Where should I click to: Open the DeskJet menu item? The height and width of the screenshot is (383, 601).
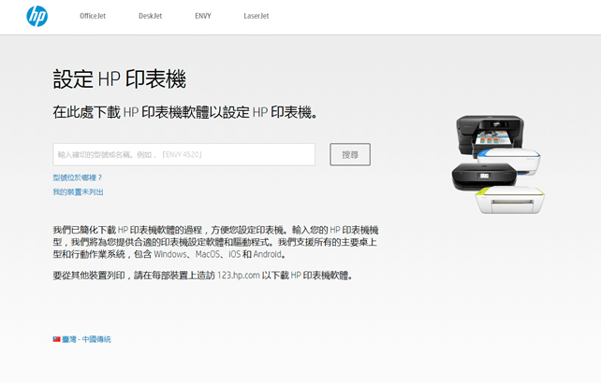pyautogui.click(x=150, y=16)
